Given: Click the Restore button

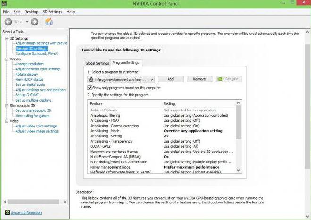Looking at the screenshot, I should [x=229, y=79].
